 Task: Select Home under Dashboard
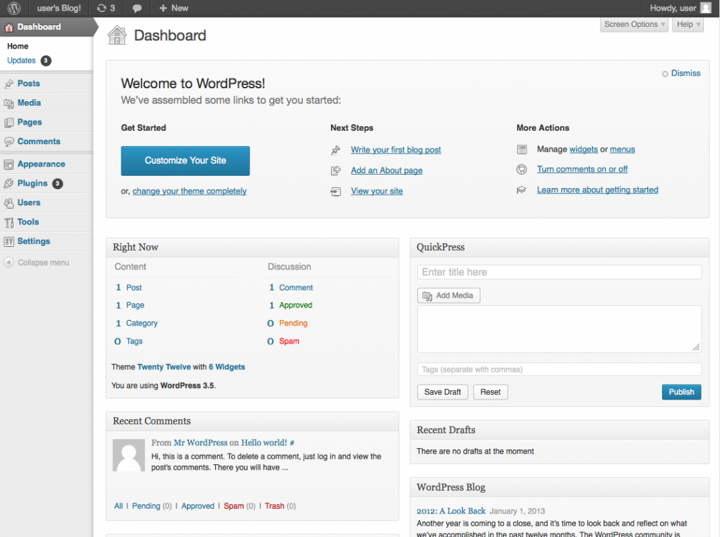click(x=18, y=46)
